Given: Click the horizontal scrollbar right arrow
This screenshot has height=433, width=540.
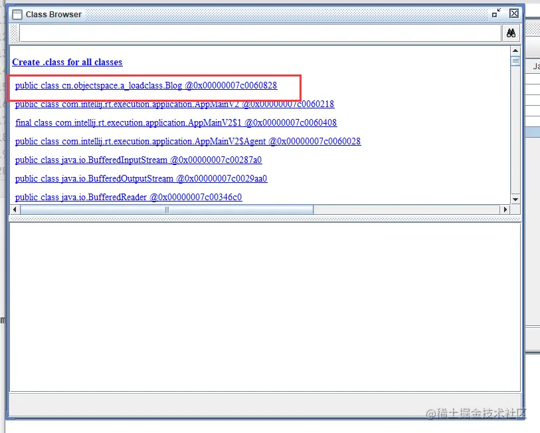Looking at the screenshot, I should click(505, 210).
